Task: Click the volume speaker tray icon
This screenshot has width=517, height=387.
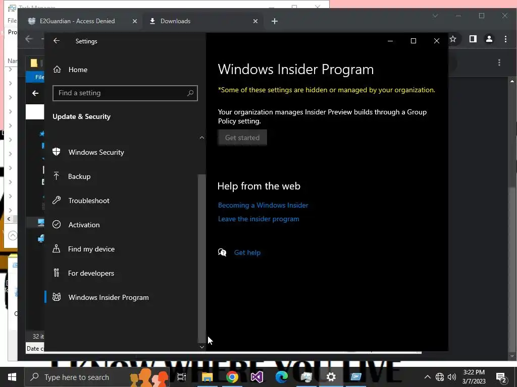Action: point(452,377)
